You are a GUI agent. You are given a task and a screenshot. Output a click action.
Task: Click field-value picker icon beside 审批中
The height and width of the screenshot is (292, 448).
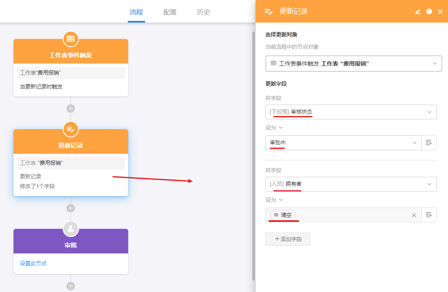point(429,143)
